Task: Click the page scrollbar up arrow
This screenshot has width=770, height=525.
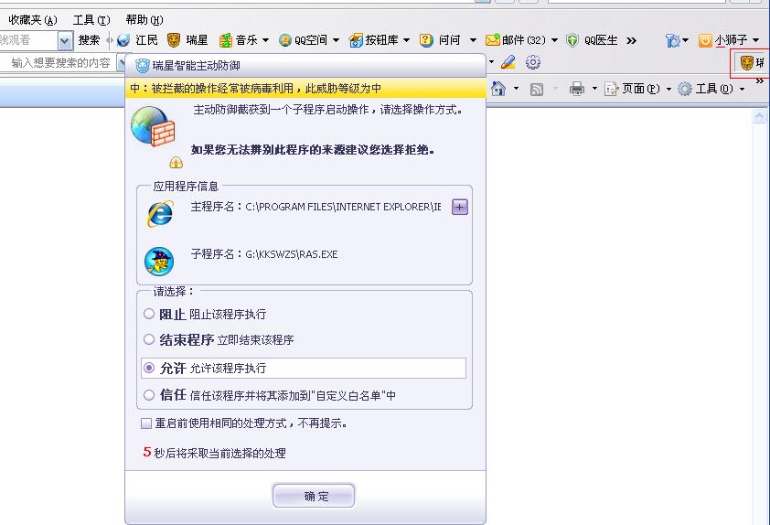Action: [x=759, y=116]
